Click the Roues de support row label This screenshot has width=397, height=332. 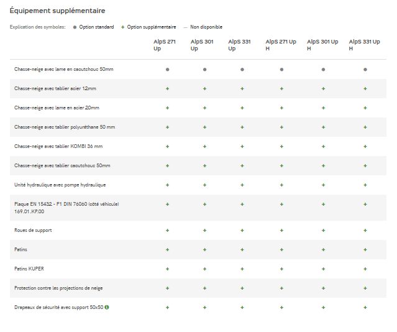33,230
